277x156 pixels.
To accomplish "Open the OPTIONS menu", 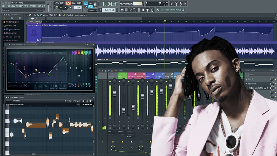I will click(33, 6).
